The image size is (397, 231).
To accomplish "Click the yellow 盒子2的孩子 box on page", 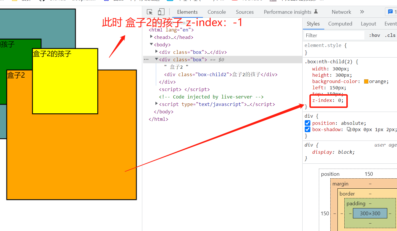I will [x=65, y=81].
